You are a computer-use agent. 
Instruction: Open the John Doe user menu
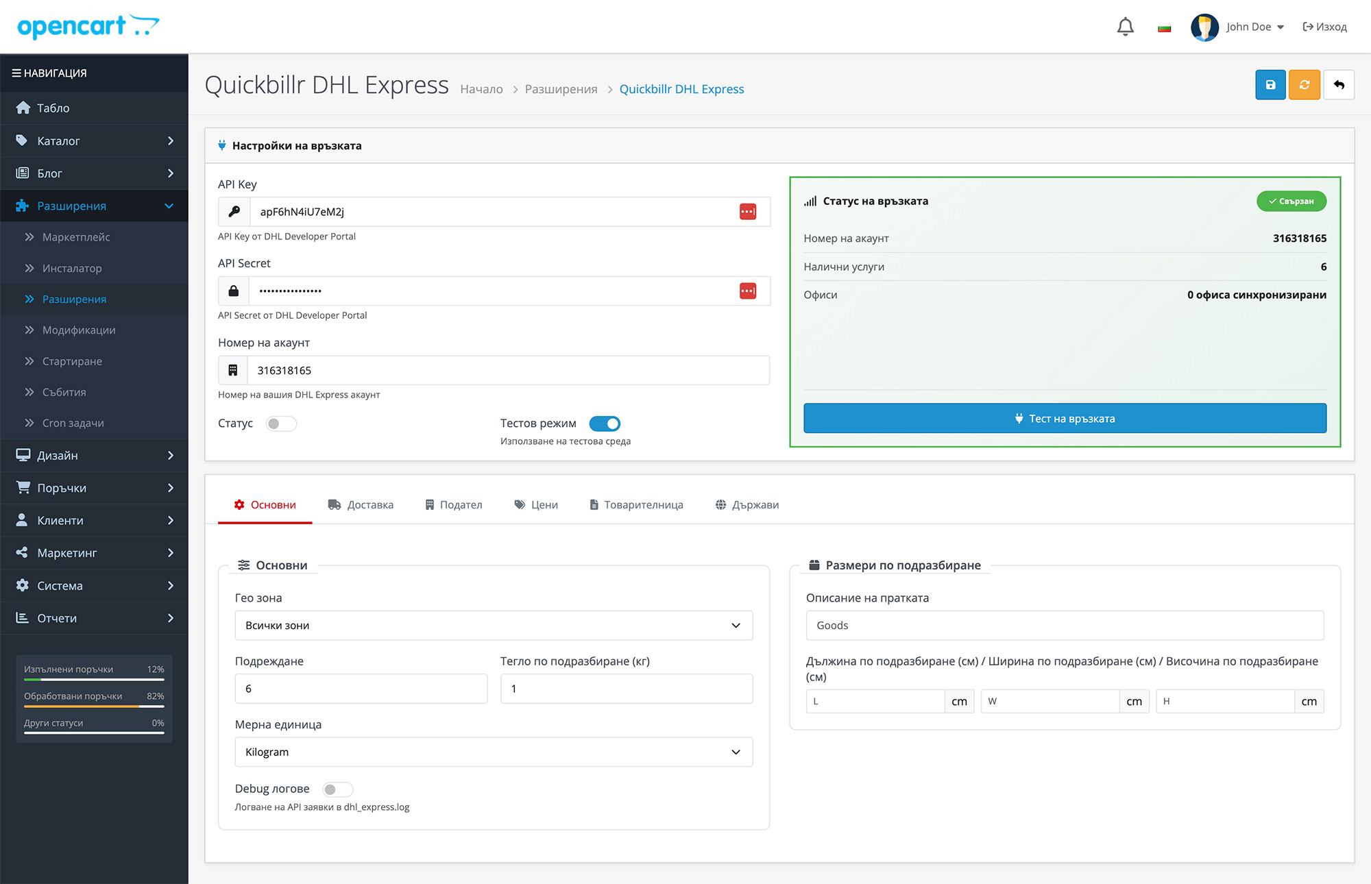1254,27
